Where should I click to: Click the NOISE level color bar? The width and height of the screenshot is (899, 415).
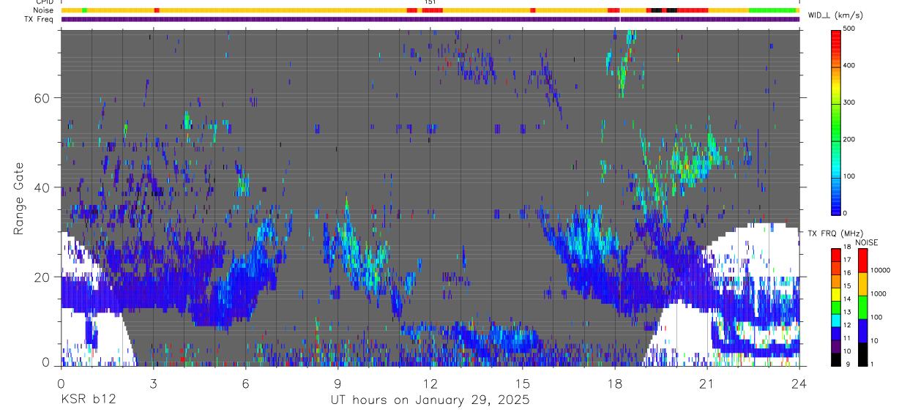862,307
